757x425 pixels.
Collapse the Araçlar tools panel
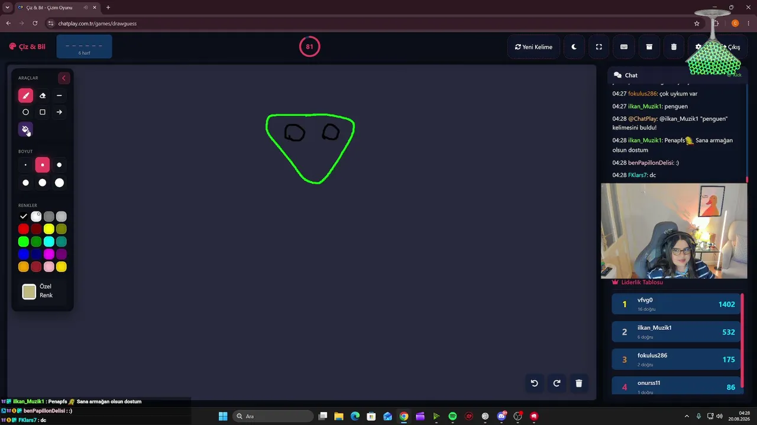tap(63, 78)
